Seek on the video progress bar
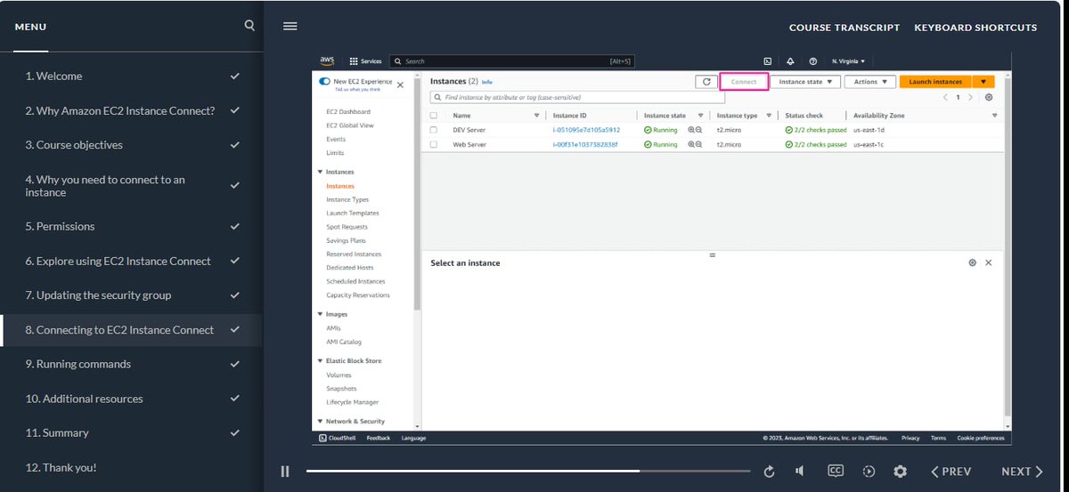1069x492 pixels. pyautogui.click(x=529, y=471)
